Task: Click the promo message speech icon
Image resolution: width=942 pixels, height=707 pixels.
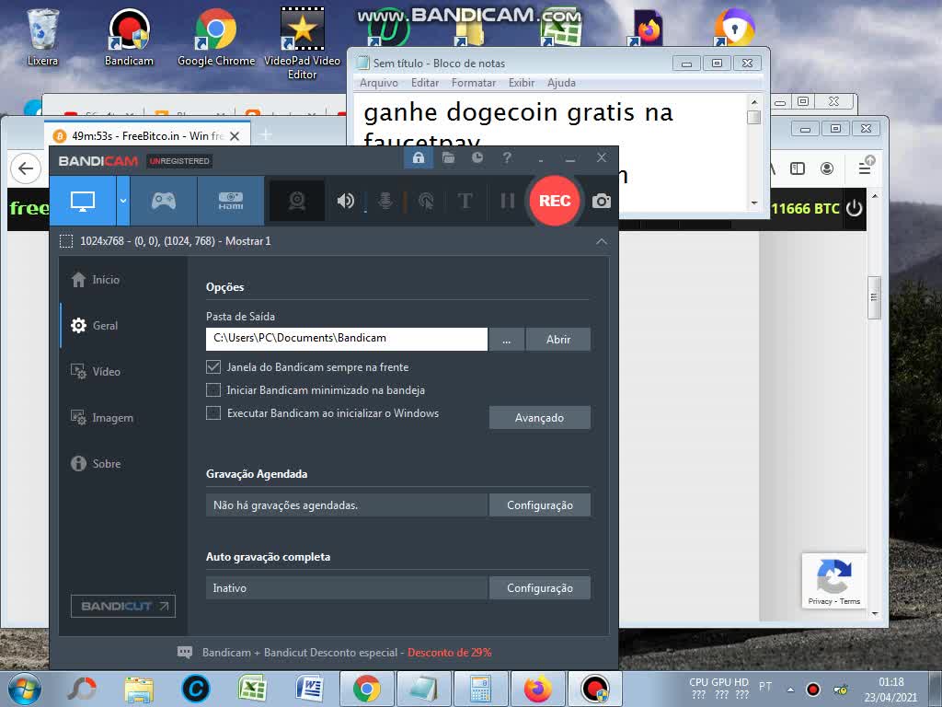Action: [x=185, y=653]
